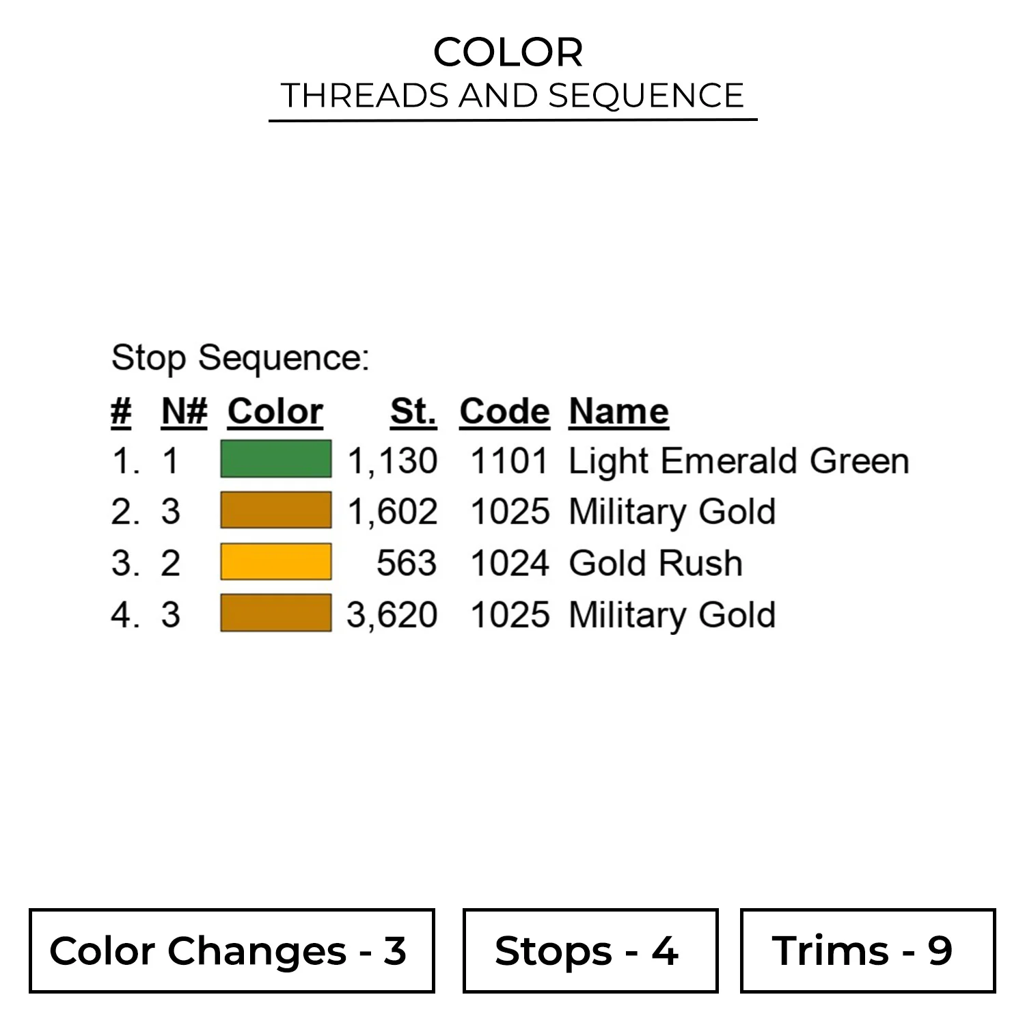The width and height of the screenshot is (1025, 1025).
Task: Click the first Military Gold swatch in row 2
Action: [275, 510]
